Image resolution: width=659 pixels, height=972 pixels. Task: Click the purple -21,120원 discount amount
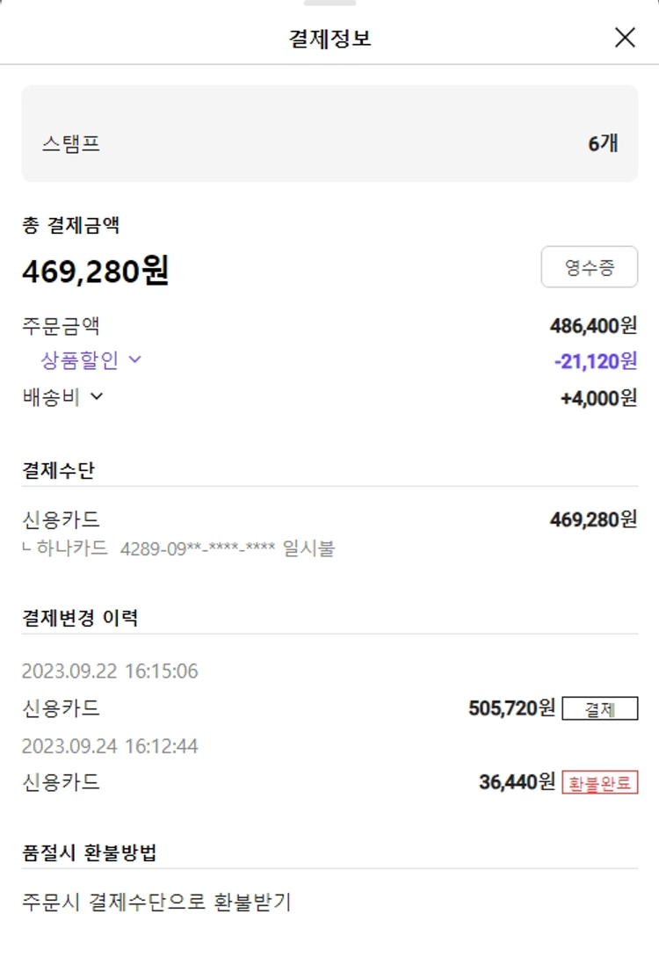595,361
